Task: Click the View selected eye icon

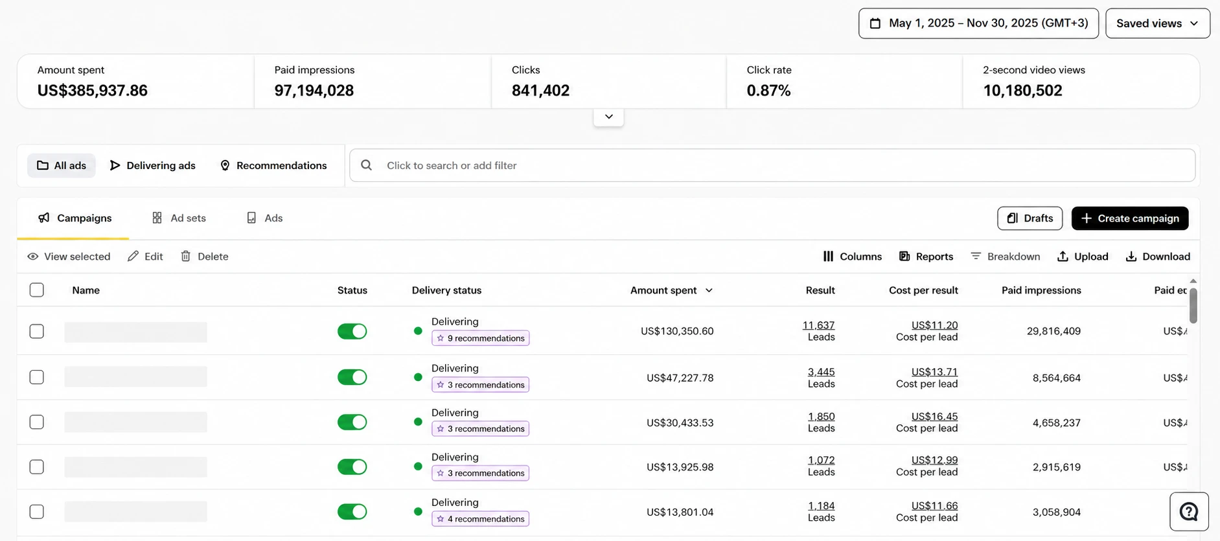Action: coord(33,257)
